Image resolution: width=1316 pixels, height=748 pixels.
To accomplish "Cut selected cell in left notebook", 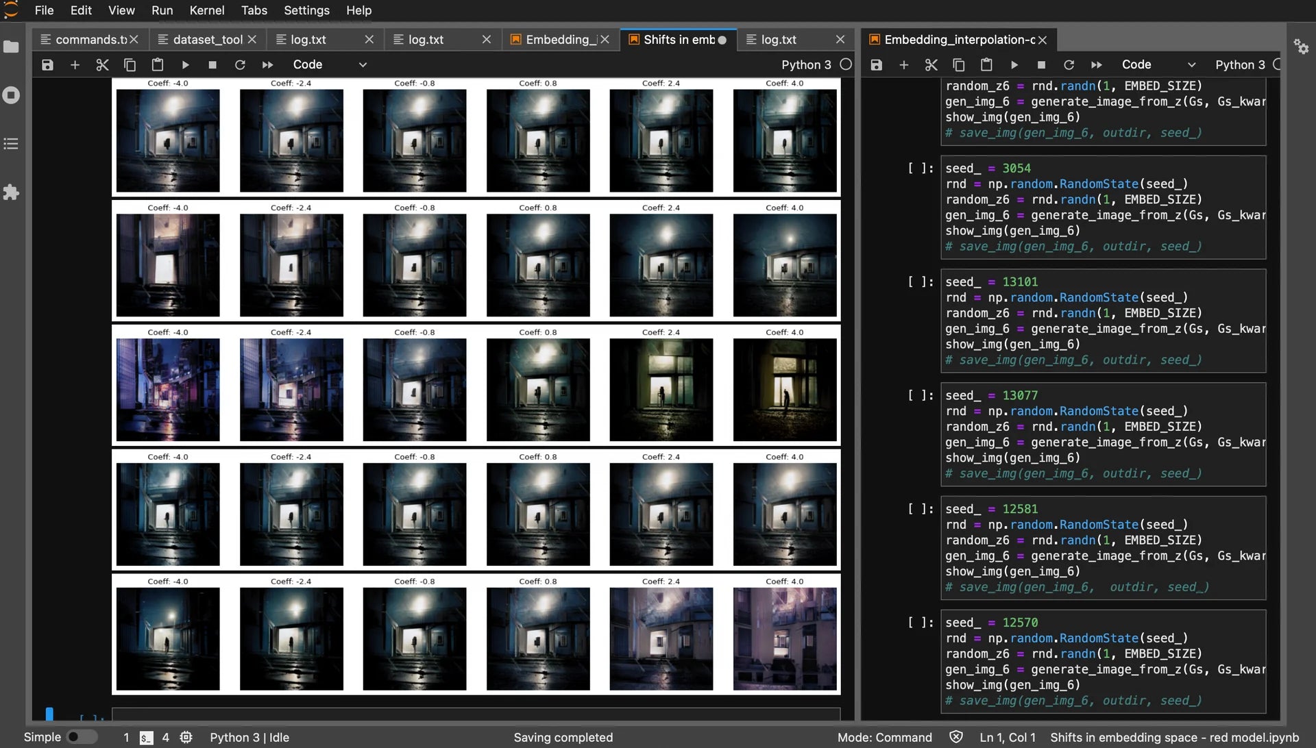I will coord(102,64).
